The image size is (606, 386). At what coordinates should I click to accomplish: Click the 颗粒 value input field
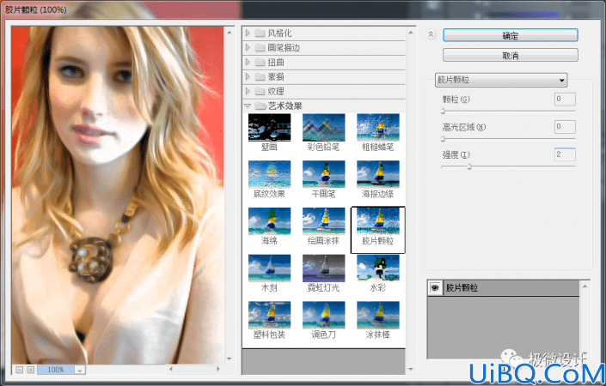click(565, 100)
